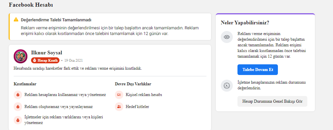Click the Kısıtlamalar section heading
Screen dimensions: 333x130
pyautogui.click(x=25, y=84)
